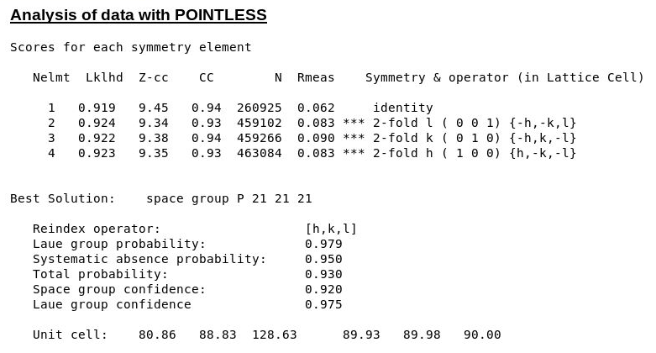
Task: Select the text Scores for each symmetry element
Action: (130, 47)
